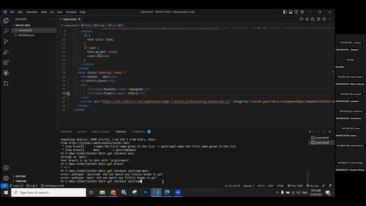Close the index.html editor tab
Image resolution: width=366 pixels, height=206 pixels.
coord(79,19)
